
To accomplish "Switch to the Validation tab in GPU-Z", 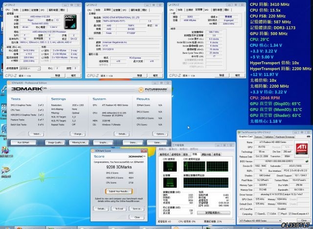I will 268,137.
